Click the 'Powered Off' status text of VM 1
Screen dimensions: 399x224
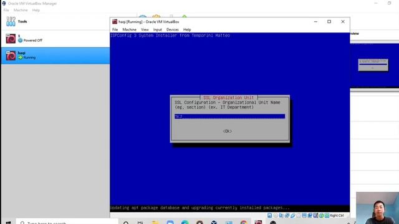pyautogui.click(x=33, y=40)
